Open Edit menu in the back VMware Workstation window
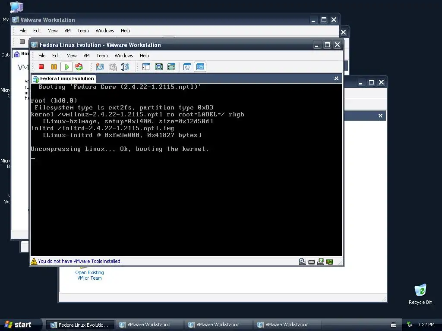Viewport: 442px width, 331px height. point(37,31)
